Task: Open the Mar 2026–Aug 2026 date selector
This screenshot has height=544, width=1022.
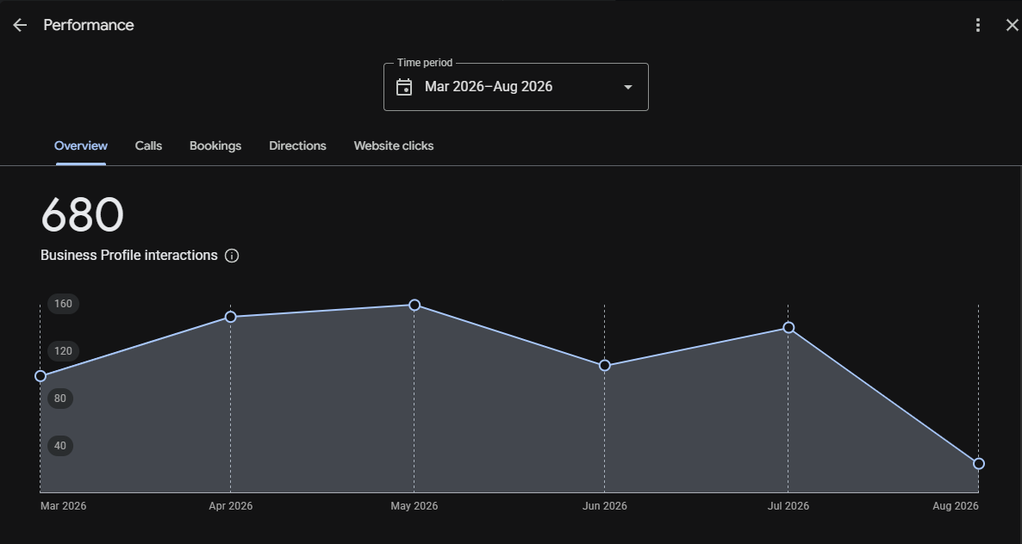Action: click(515, 87)
